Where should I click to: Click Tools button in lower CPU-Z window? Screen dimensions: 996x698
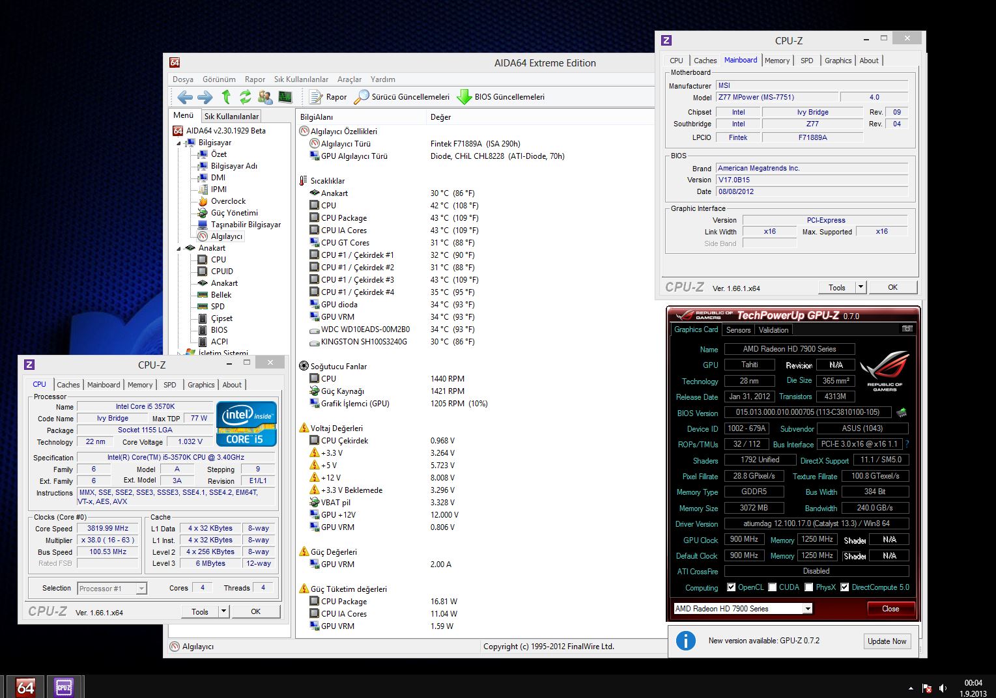coord(200,611)
